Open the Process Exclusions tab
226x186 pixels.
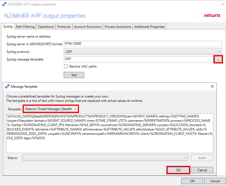[x=118, y=27]
